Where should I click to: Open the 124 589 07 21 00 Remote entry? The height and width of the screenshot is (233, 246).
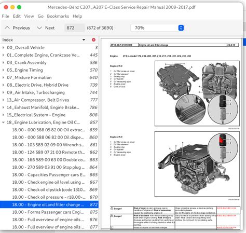49,152
